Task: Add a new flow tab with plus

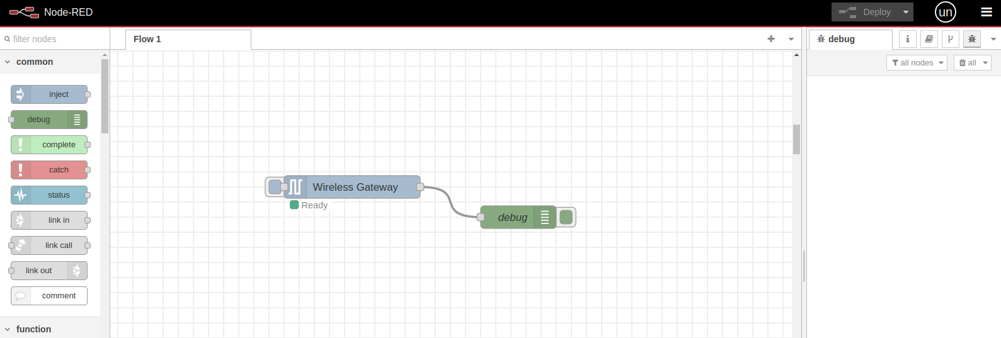Action: (771, 39)
